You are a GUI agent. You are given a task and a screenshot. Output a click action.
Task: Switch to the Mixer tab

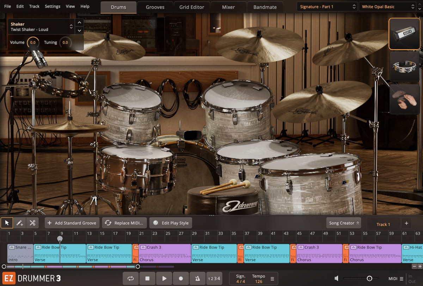click(228, 7)
